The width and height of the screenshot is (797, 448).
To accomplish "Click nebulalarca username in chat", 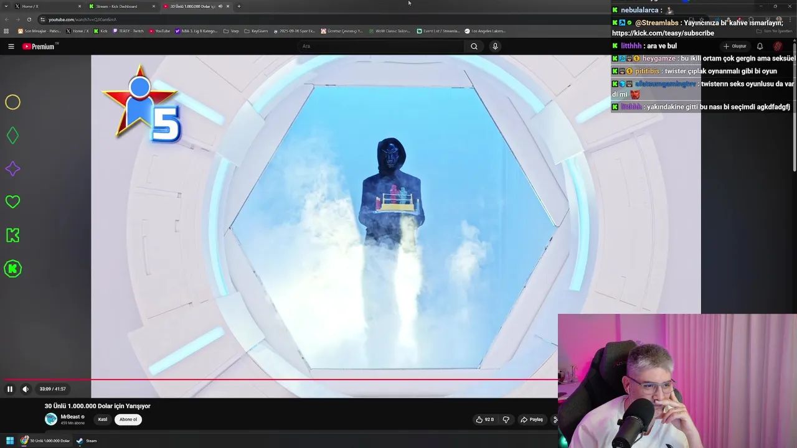I will point(639,10).
